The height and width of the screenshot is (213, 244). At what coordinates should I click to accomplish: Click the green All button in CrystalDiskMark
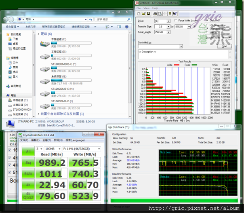[28, 152]
